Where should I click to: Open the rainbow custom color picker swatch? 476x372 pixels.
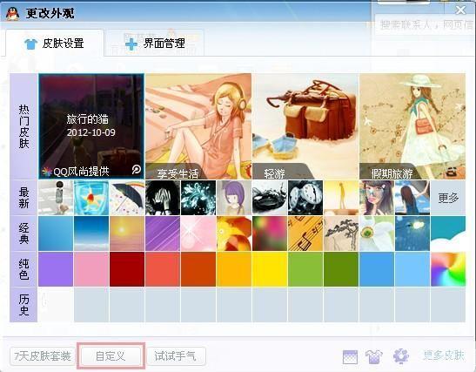pyautogui.click(x=448, y=269)
